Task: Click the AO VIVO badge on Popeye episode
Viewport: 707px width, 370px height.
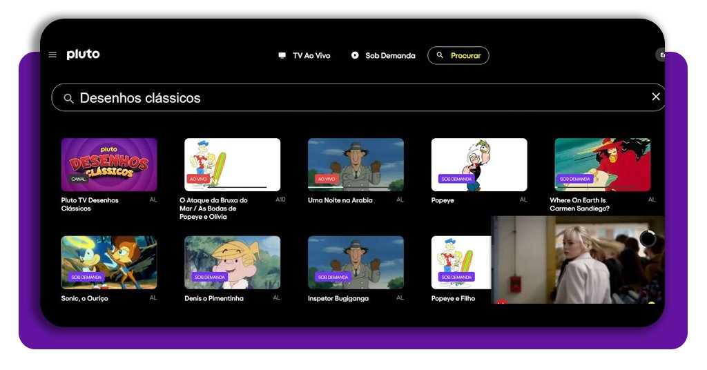Action: click(x=200, y=179)
